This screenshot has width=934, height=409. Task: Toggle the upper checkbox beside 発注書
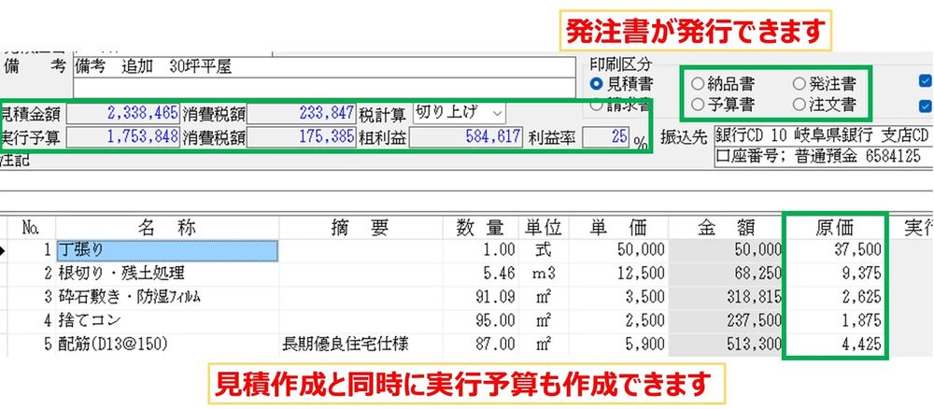926,81
